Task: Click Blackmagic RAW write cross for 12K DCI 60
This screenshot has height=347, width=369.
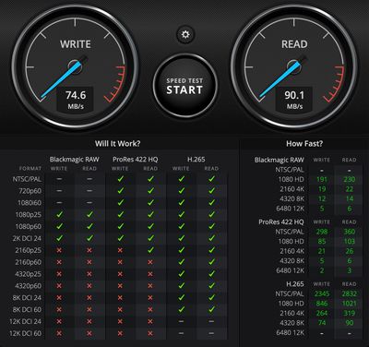Action: pyautogui.click(x=59, y=333)
